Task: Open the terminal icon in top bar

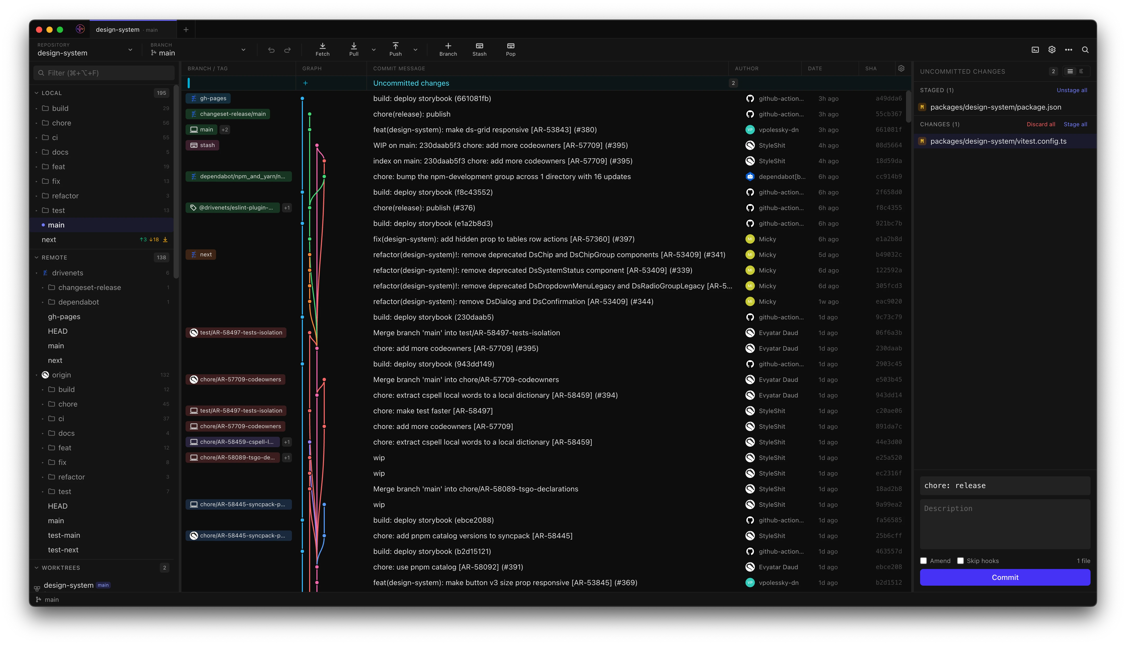Action: coord(1035,50)
